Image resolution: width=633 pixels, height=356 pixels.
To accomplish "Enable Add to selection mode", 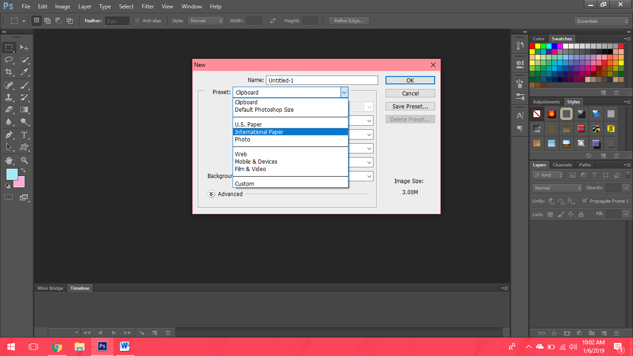I will point(48,21).
